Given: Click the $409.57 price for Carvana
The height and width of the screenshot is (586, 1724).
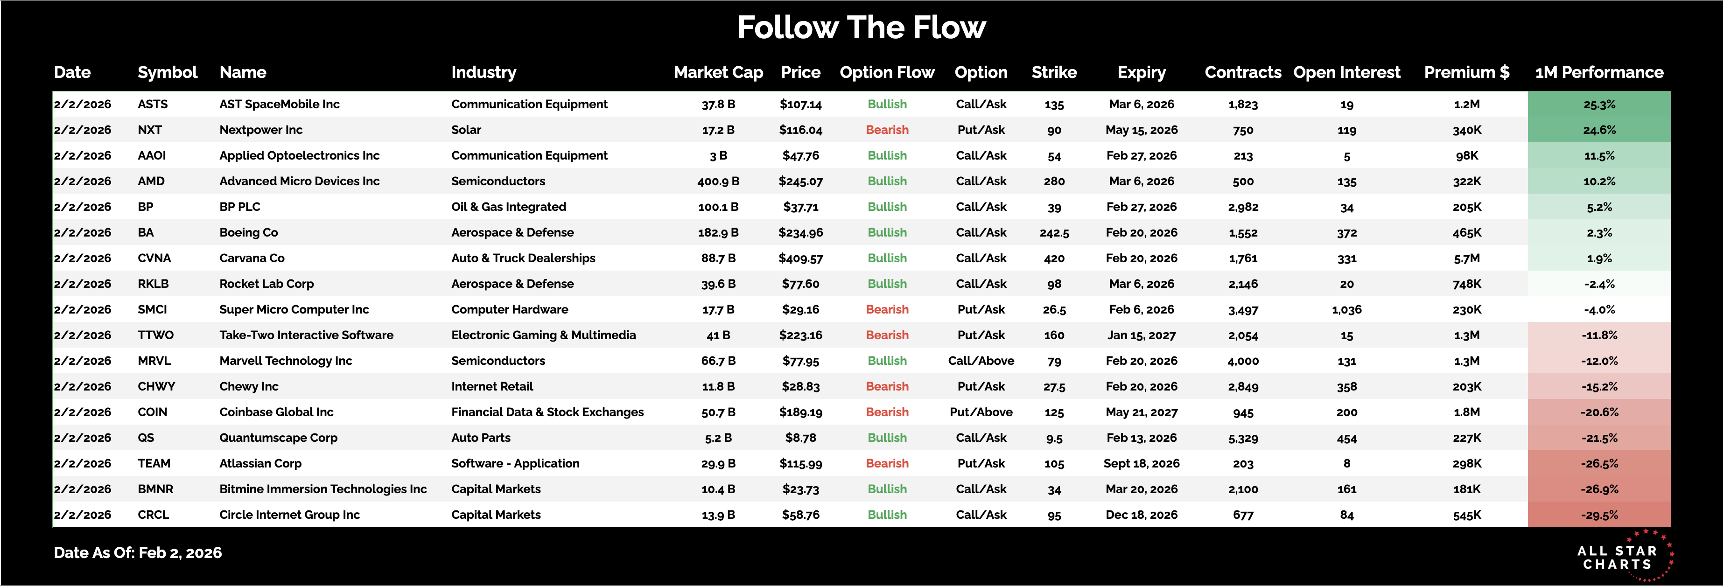Looking at the screenshot, I should click(x=800, y=258).
